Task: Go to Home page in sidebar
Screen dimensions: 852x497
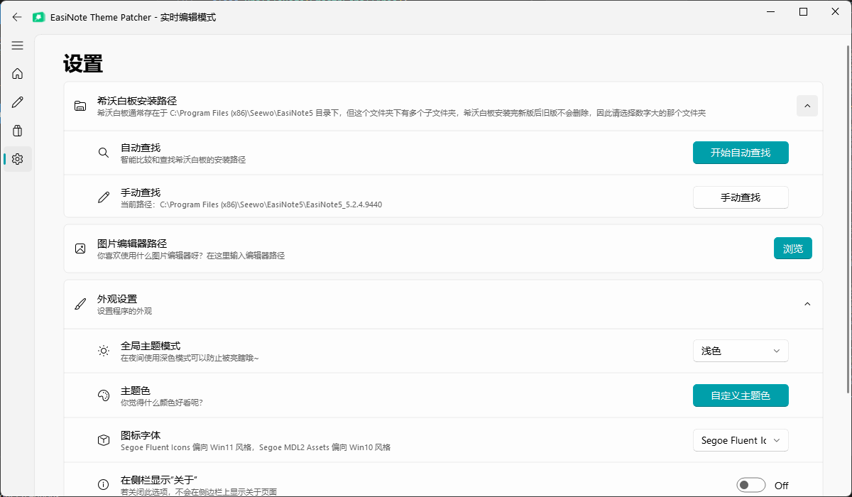Action: (18, 74)
